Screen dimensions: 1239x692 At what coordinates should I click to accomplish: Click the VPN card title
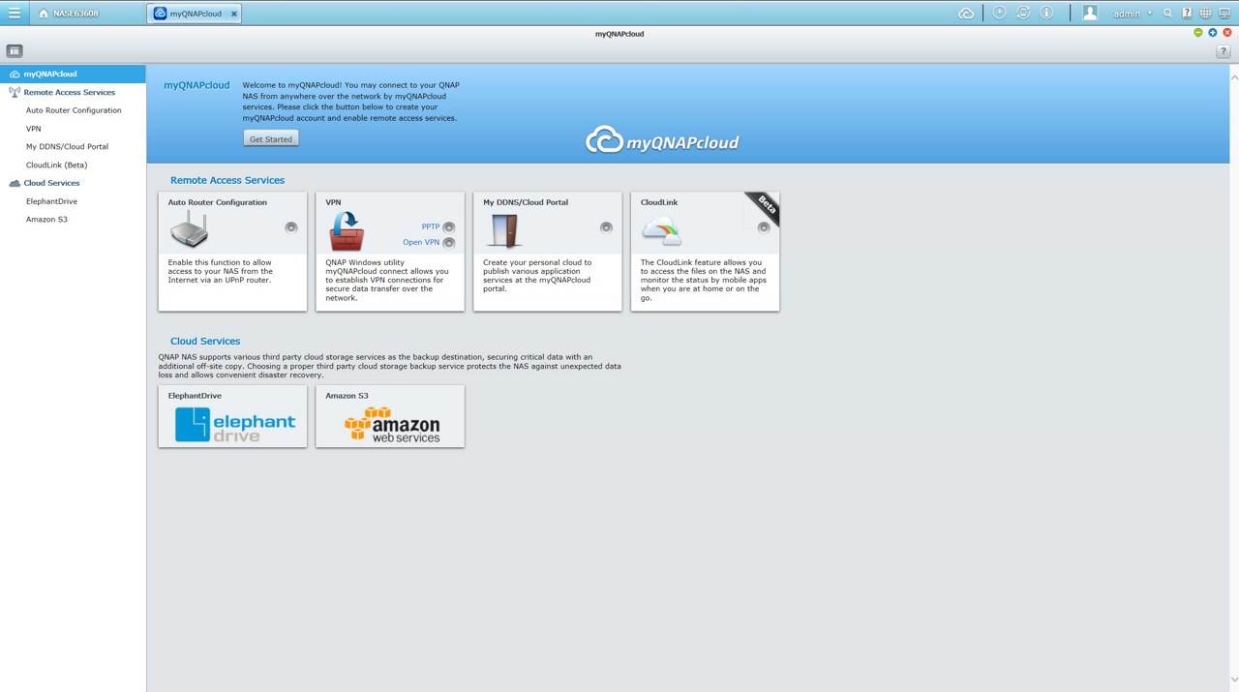coord(333,202)
